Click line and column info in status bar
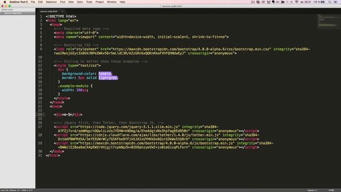Viewport: 341px width, 192px height. [x=17, y=190]
